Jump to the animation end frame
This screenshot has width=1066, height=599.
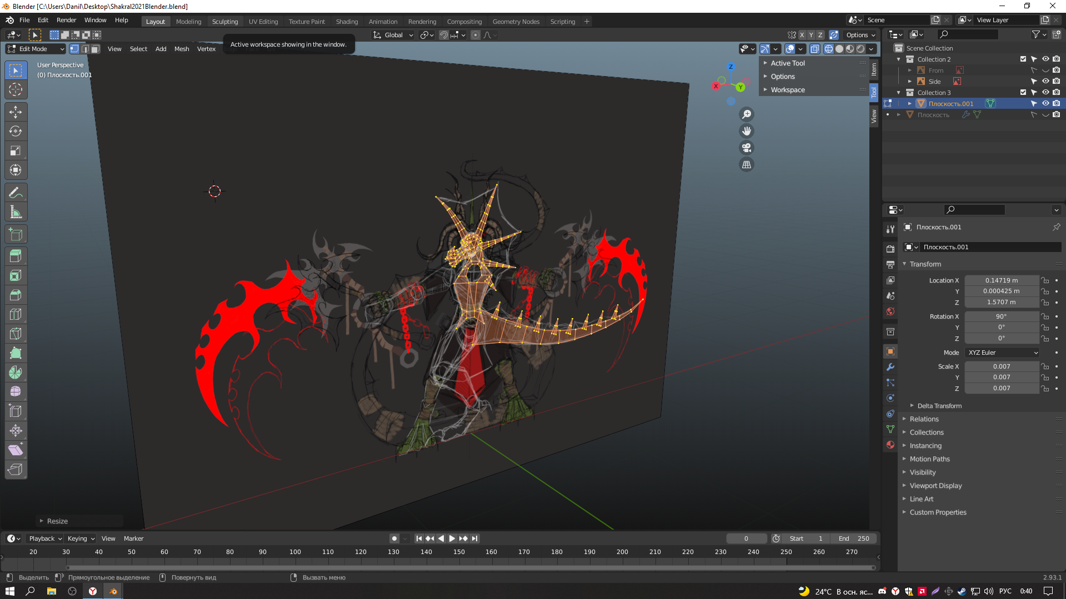474,538
